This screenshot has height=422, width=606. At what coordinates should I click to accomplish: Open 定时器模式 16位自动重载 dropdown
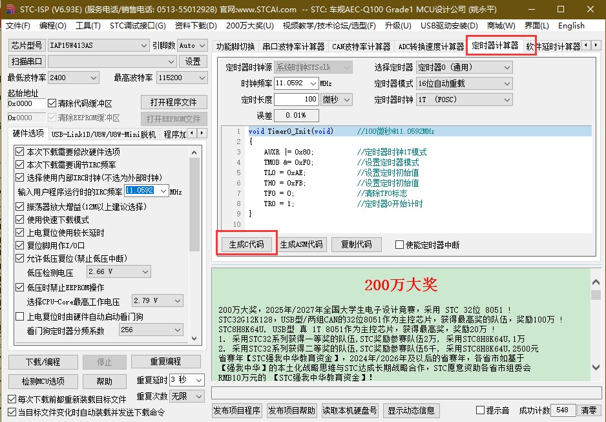pos(464,83)
